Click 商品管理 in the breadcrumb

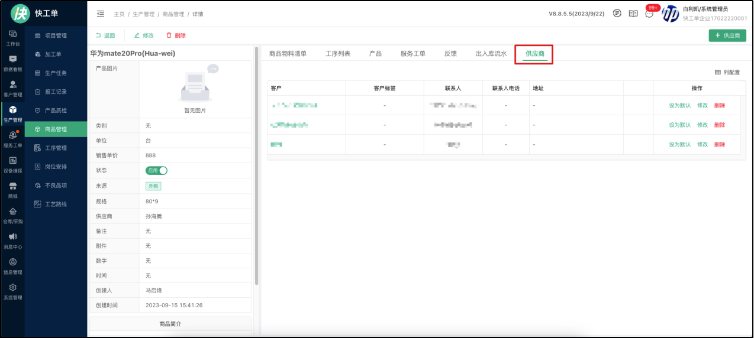(173, 14)
